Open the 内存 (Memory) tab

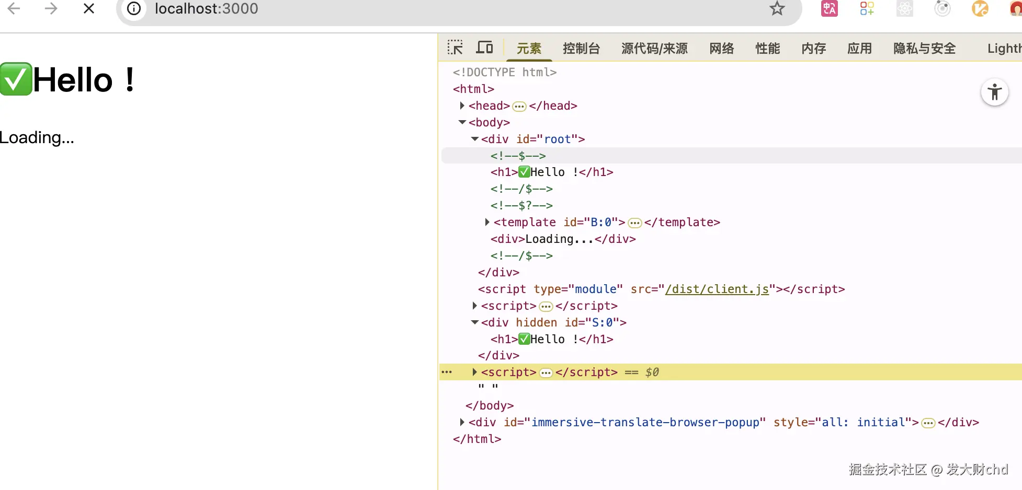point(814,49)
